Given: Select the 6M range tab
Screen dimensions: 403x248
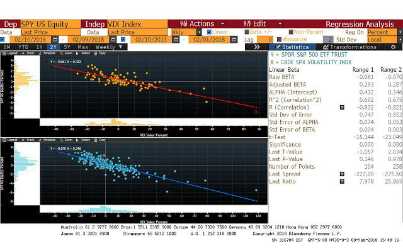Looking at the screenshot, I should click(7, 47).
